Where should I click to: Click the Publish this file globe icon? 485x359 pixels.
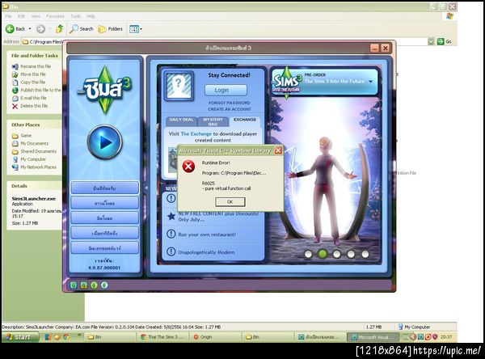(15, 90)
